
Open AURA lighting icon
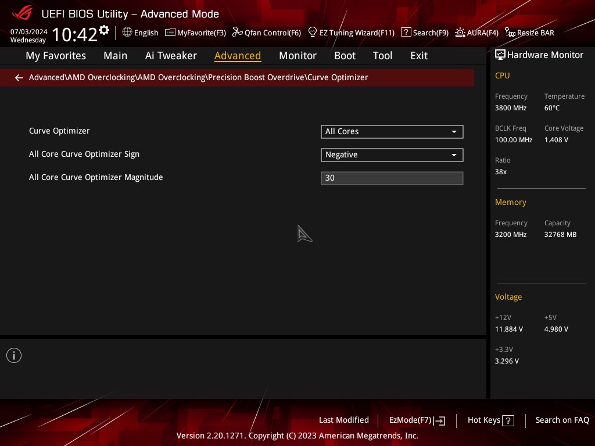click(460, 33)
